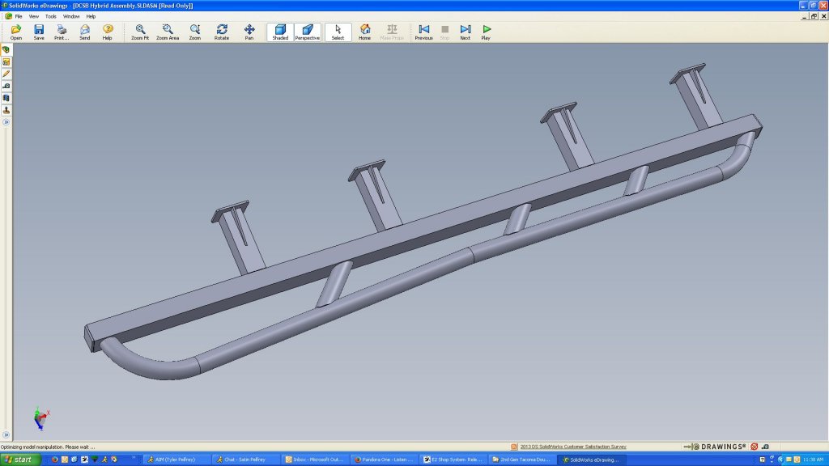Open the View menu
The image size is (829, 466).
34,16
